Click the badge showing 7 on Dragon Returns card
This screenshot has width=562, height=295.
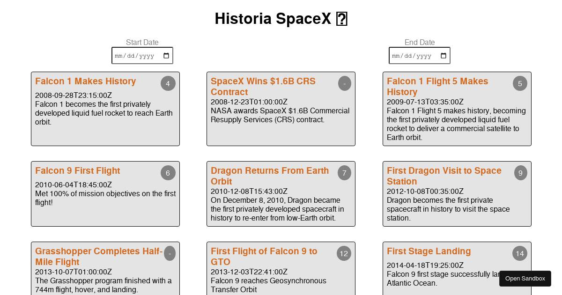[x=344, y=173]
